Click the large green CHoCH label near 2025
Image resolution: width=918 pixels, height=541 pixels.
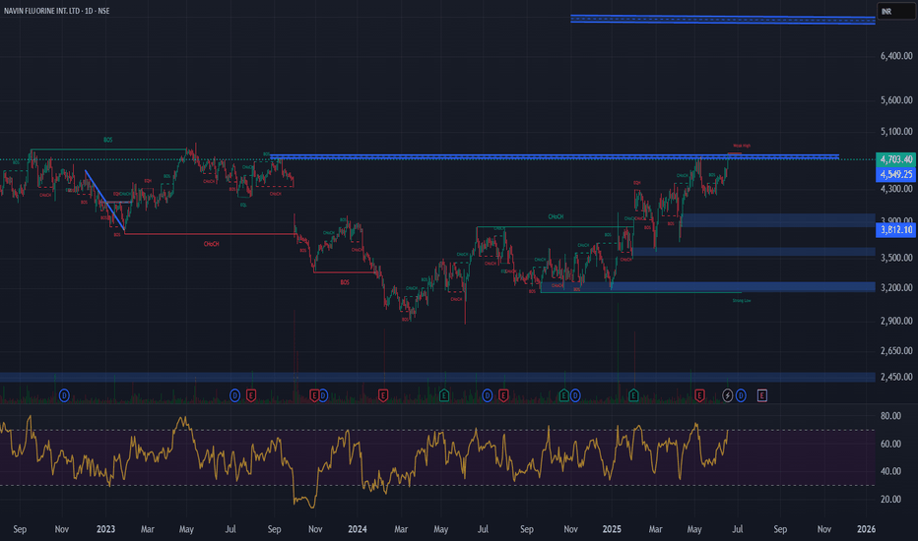point(556,217)
